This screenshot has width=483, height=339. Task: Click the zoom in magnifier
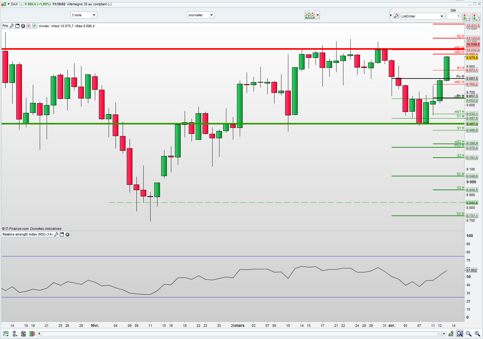click(x=477, y=334)
